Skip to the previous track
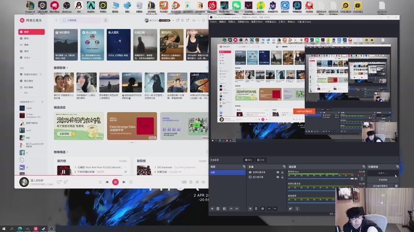 click(x=107, y=182)
